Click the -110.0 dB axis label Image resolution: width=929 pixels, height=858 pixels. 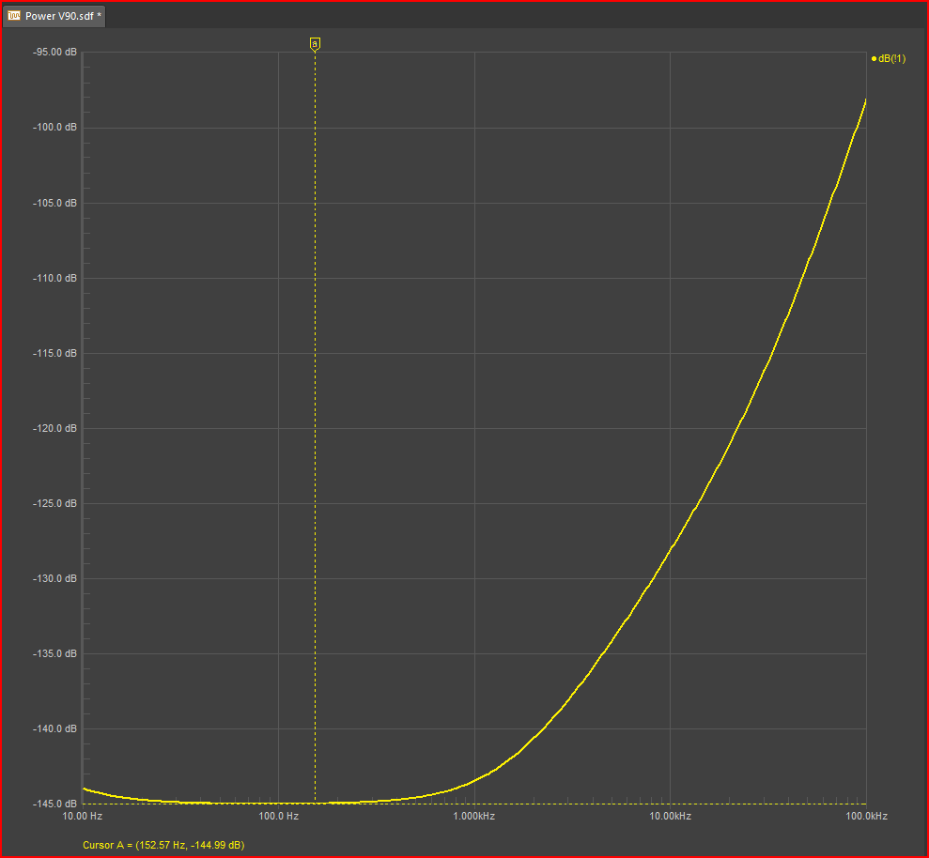tap(54, 278)
